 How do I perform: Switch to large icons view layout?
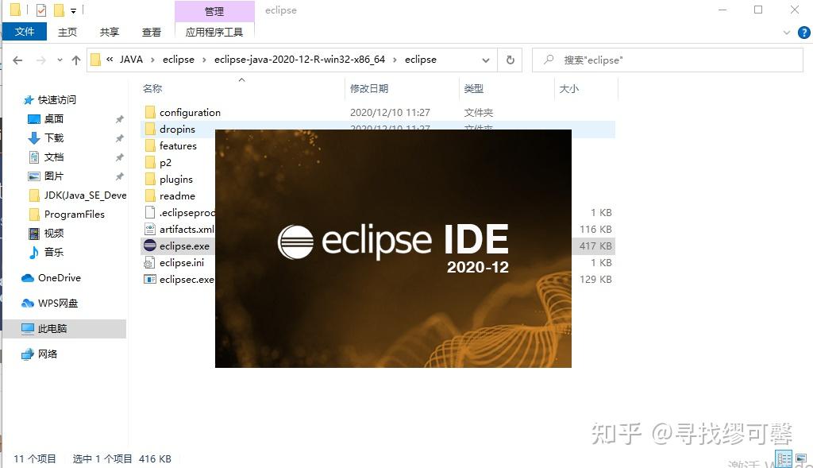point(801,458)
